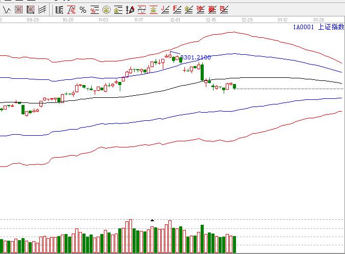Click the 2301.2100 price annotation

click(196, 58)
